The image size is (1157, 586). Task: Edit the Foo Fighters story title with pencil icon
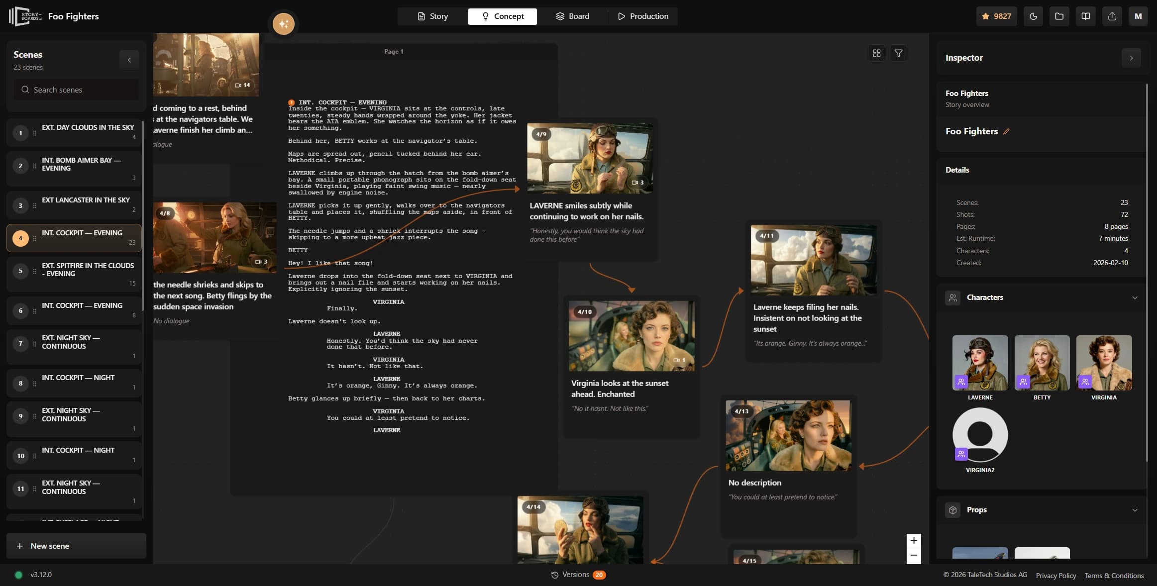tap(1007, 131)
